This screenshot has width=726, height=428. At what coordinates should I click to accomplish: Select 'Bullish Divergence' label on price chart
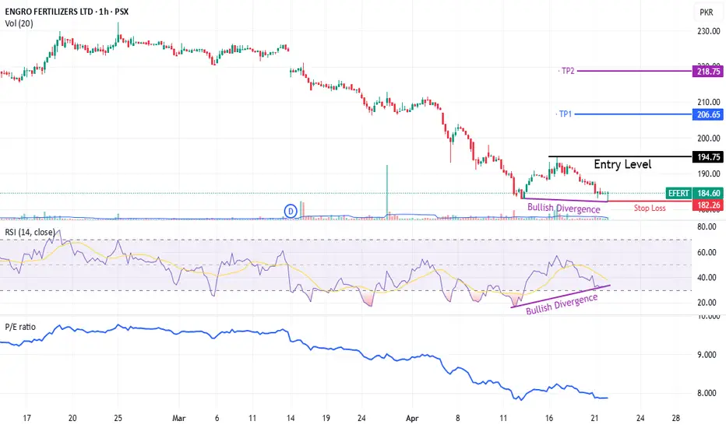(x=563, y=209)
